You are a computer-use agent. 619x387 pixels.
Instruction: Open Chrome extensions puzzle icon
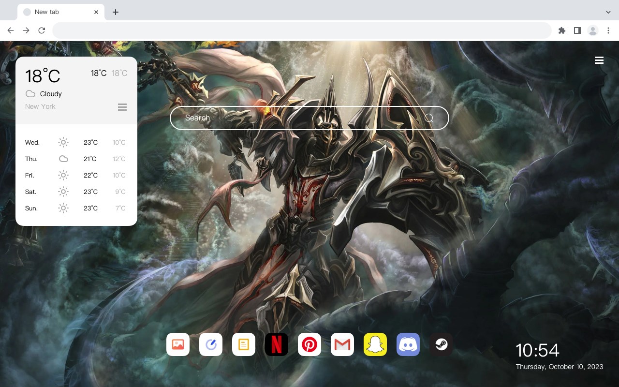pos(562,30)
